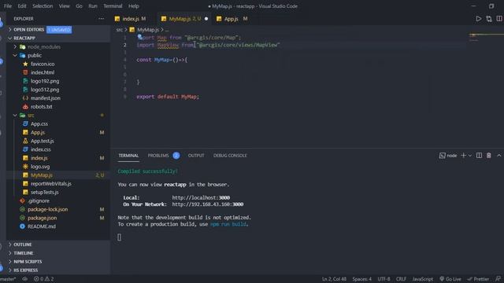This screenshot has width=504, height=283.
Task: Open manifest.json file
Action: pyautogui.click(x=46, y=98)
